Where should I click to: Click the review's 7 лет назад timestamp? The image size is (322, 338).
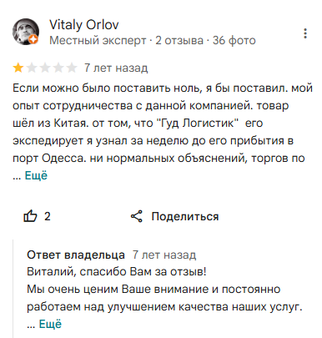click(x=116, y=68)
